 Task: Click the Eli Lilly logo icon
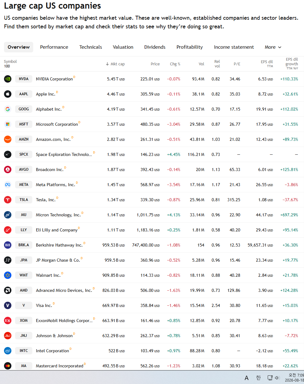coord(8,230)
